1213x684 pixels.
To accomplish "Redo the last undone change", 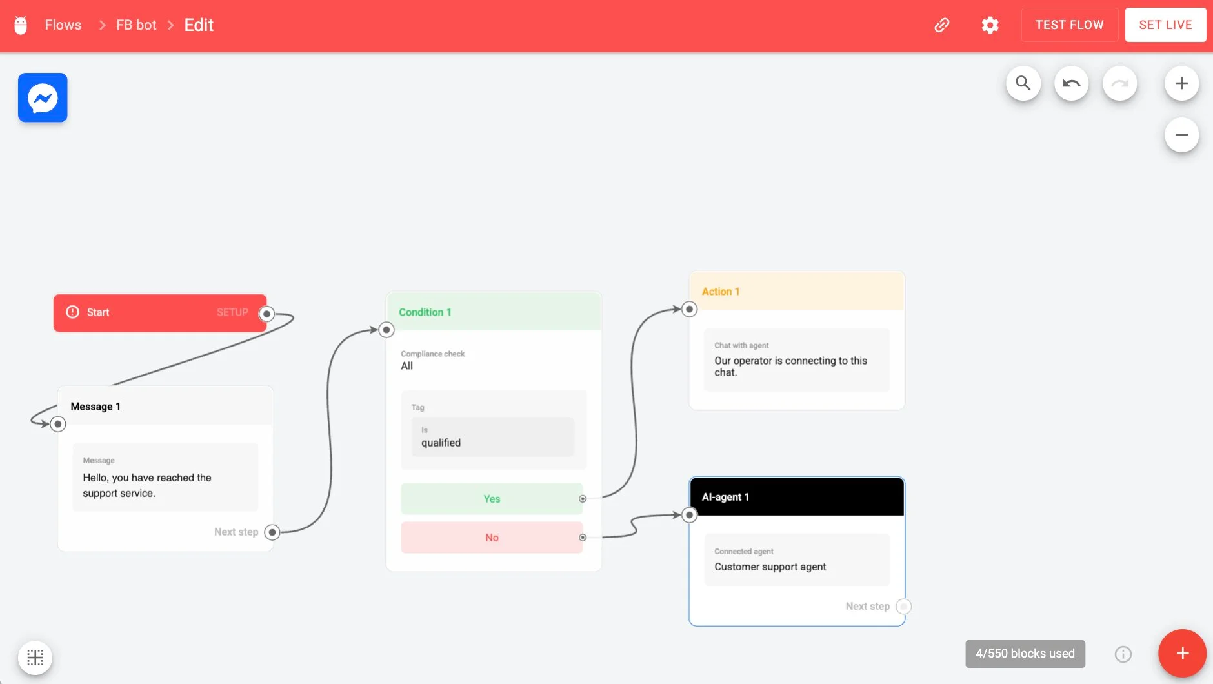I will (1120, 83).
